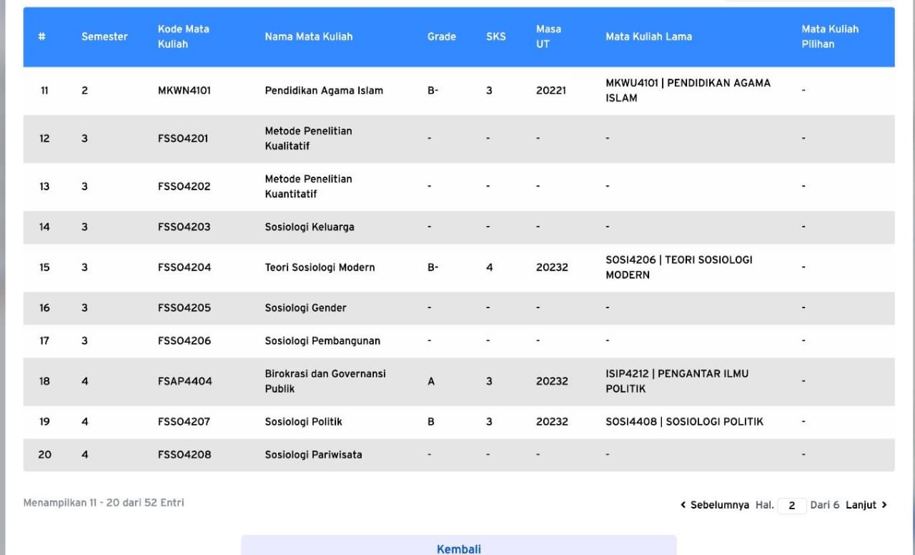Click the Grade column header
The height and width of the screenshot is (555, 915).
(x=442, y=36)
